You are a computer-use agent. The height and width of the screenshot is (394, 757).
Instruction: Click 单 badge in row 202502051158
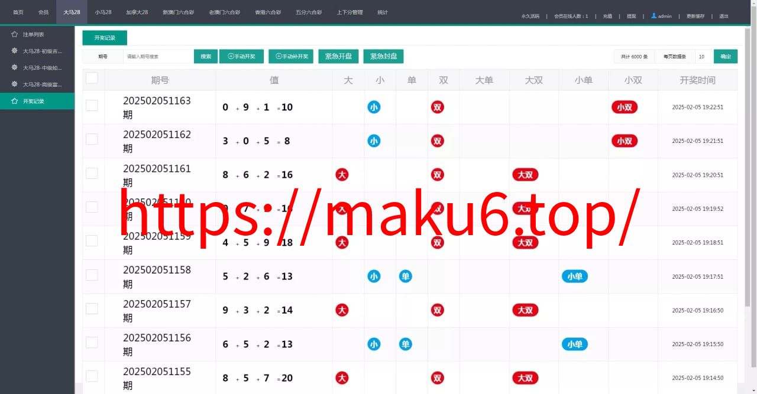[x=405, y=276]
